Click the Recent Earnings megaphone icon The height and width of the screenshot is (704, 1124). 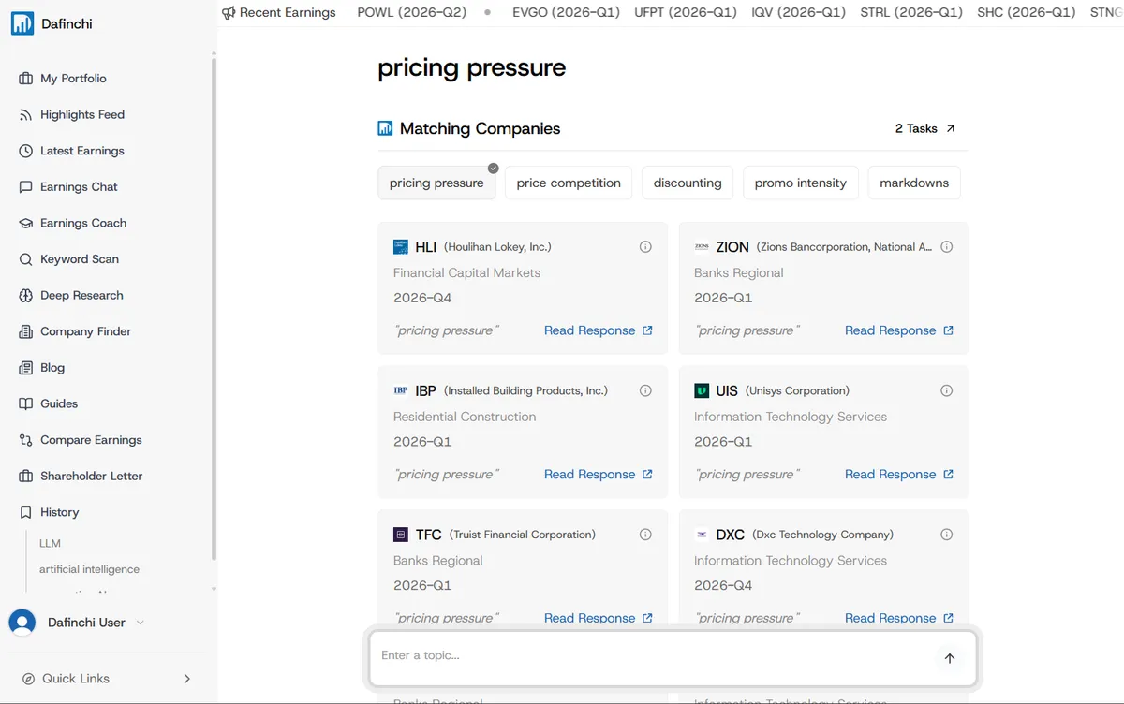229,12
